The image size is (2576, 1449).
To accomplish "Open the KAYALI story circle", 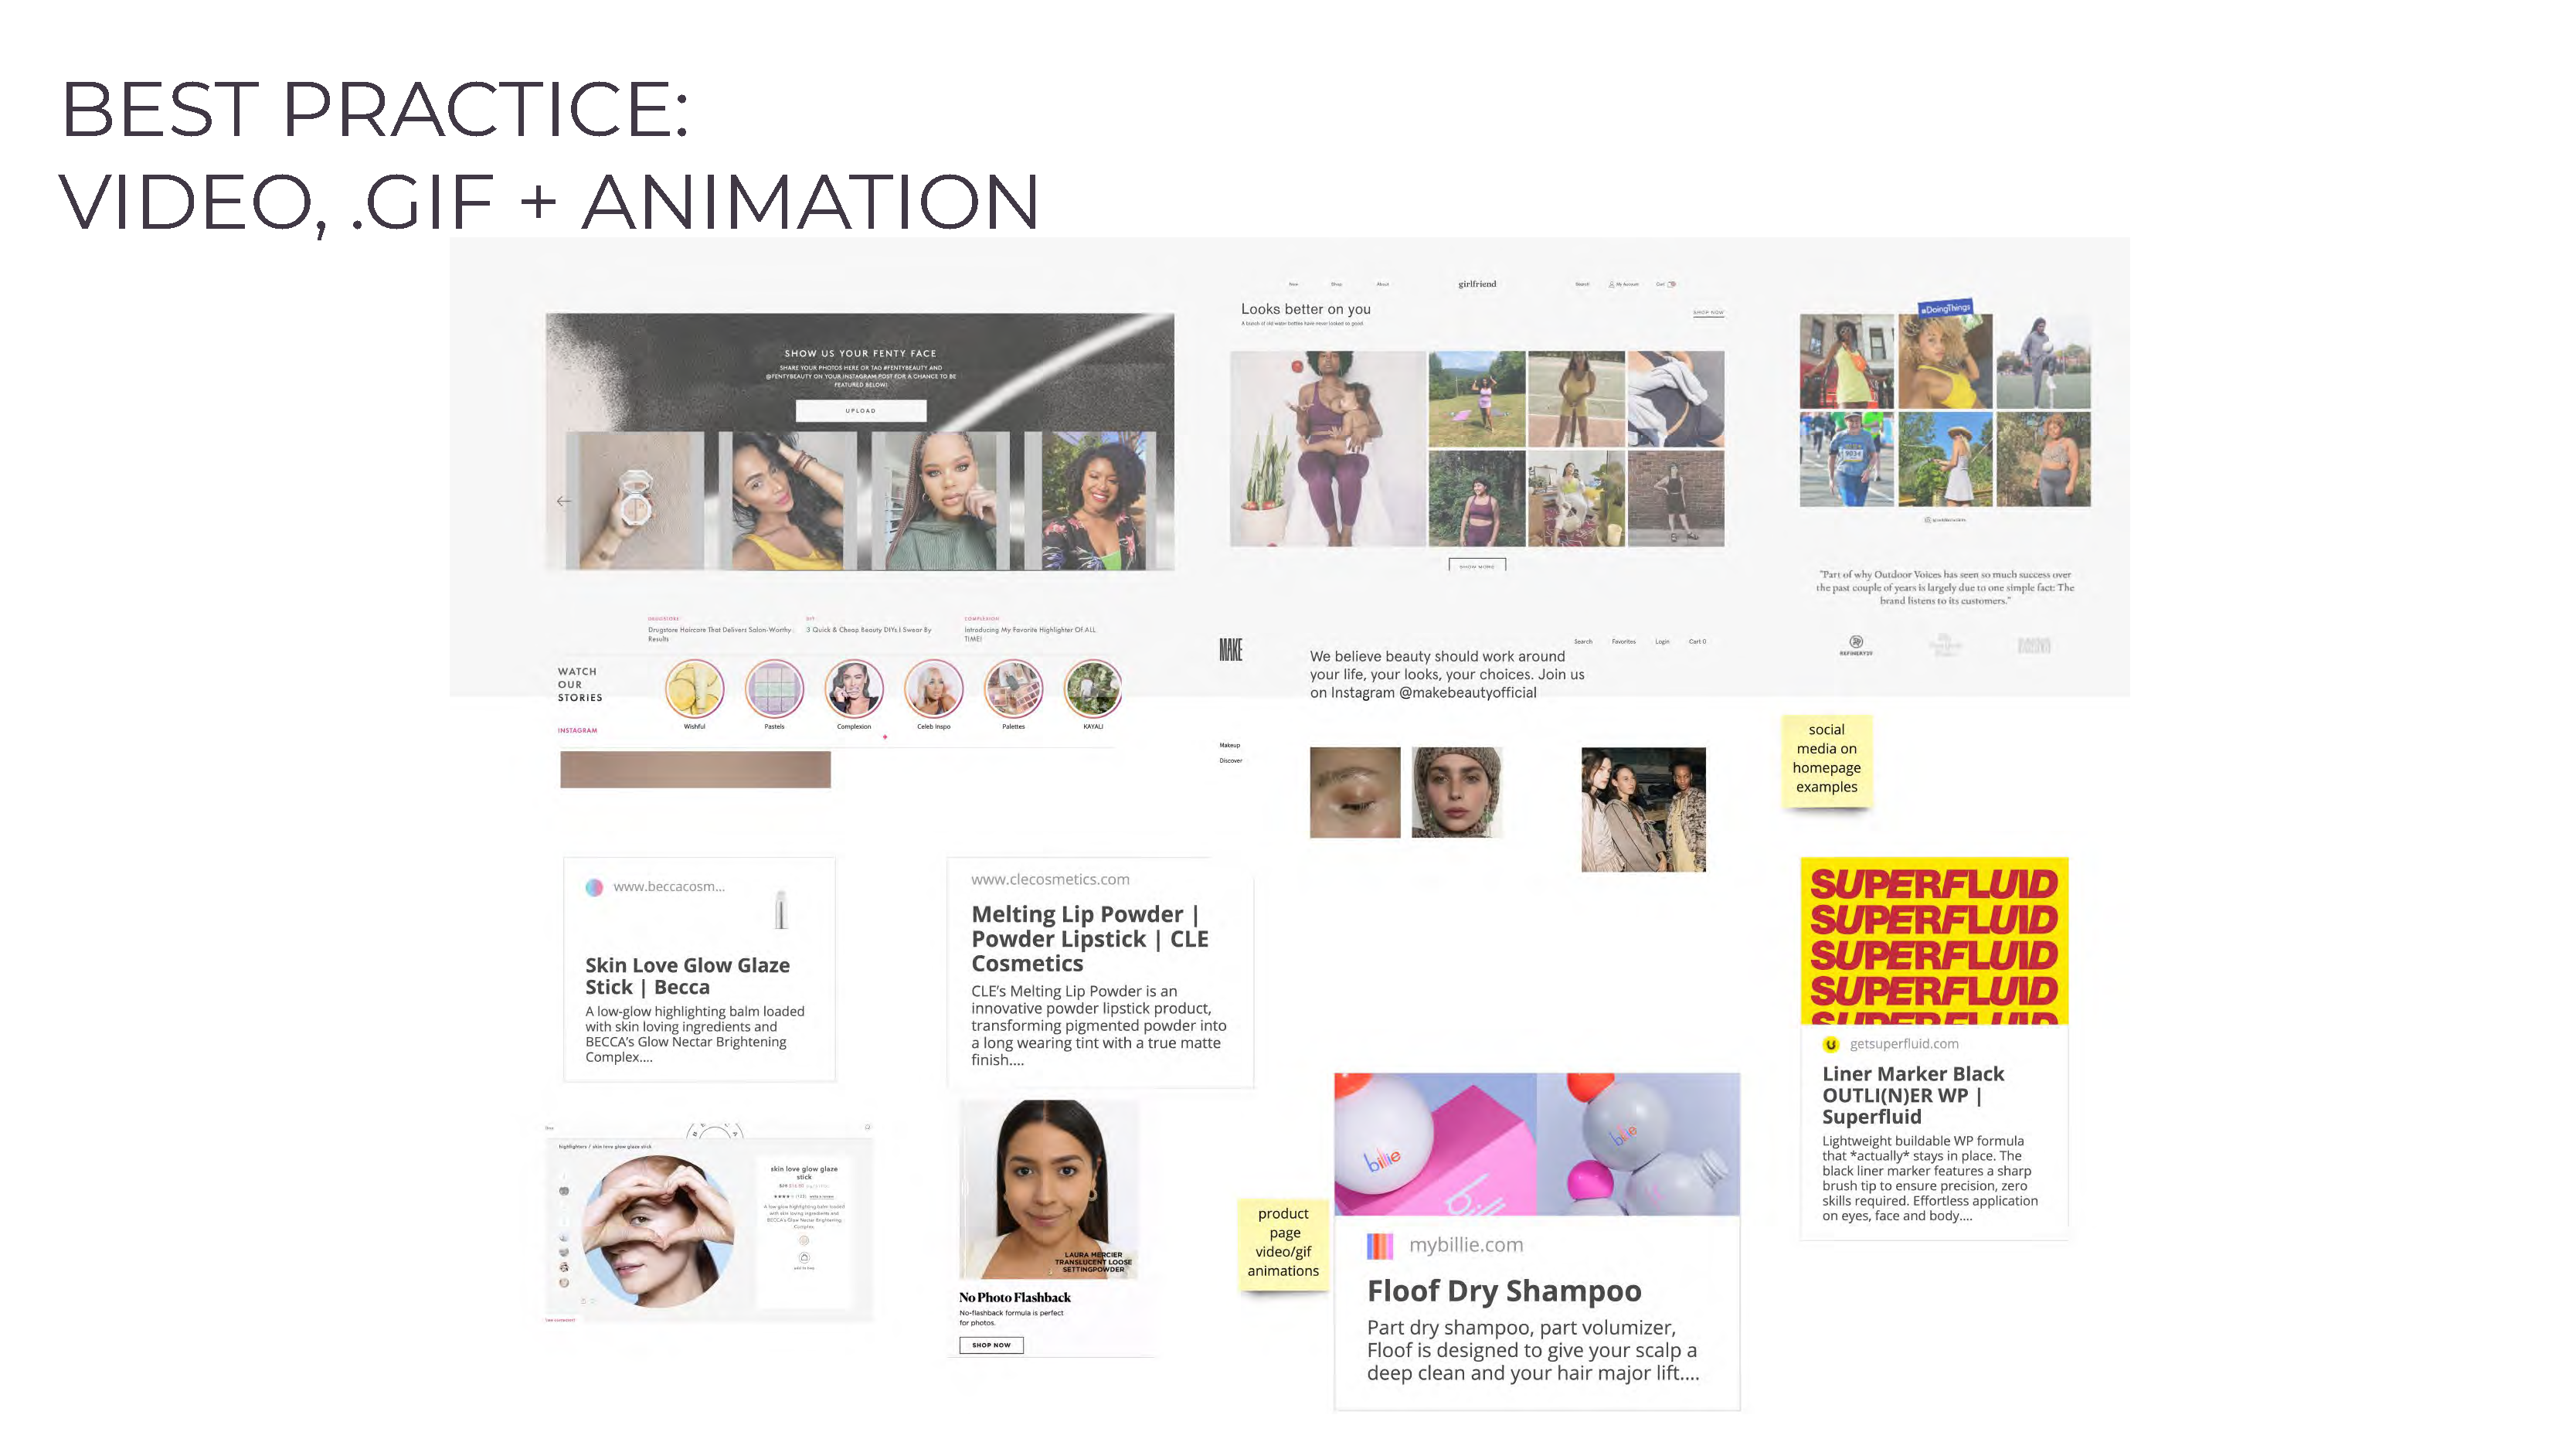I will (1093, 688).
